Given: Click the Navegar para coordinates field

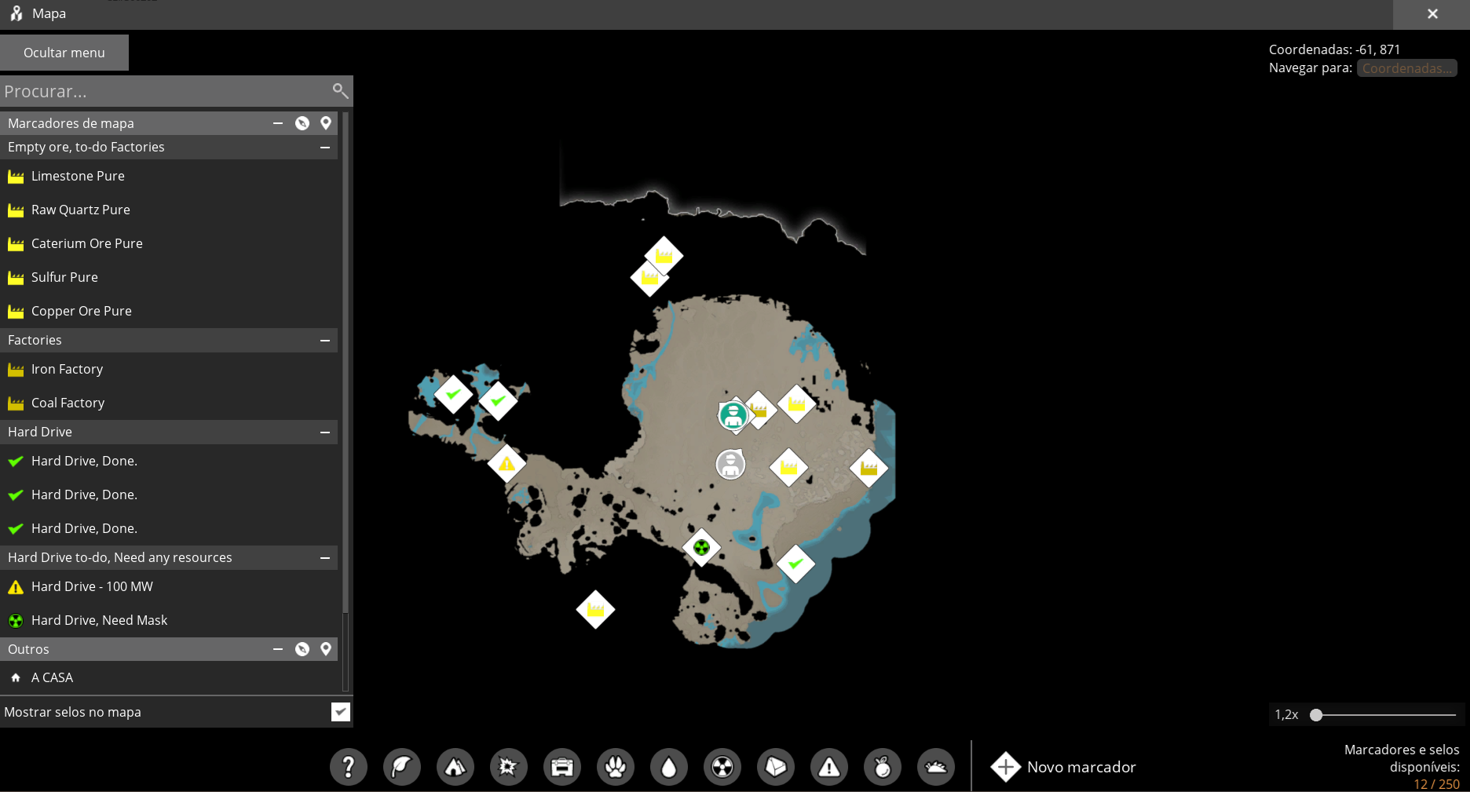Looking at the screenshot, I should [x=1407, y=68].
